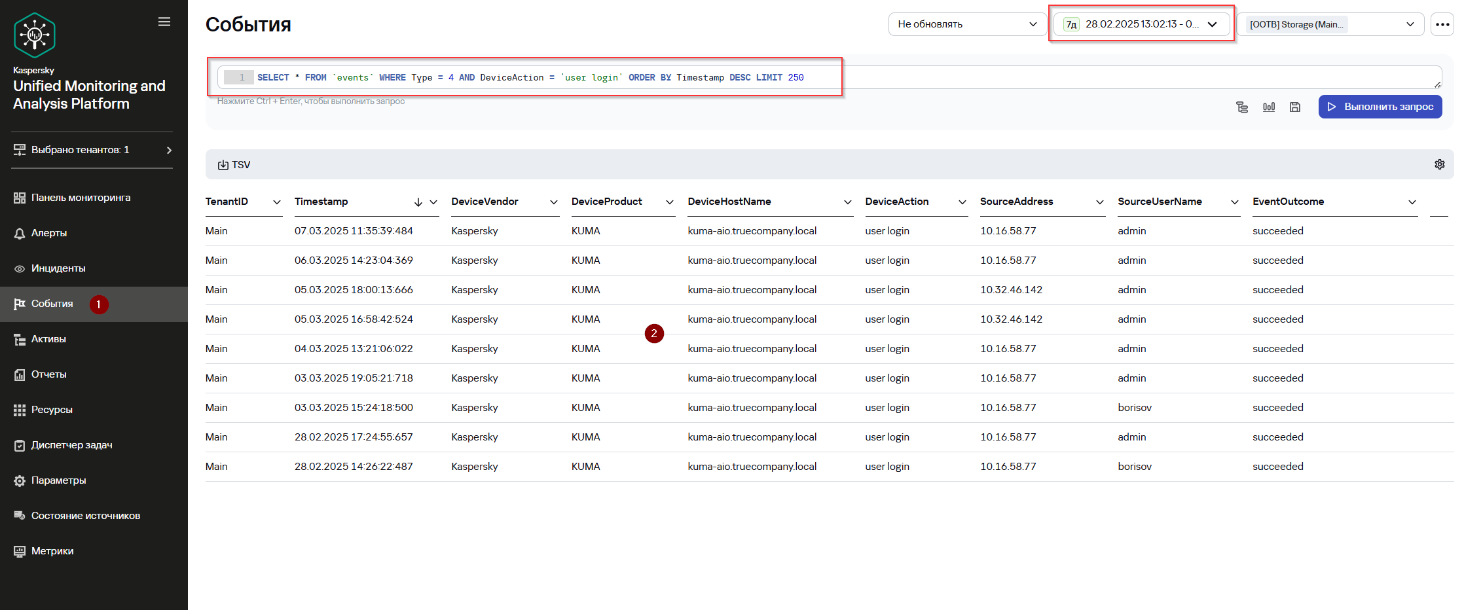Click inside the SQL query editor

(829, 77)
